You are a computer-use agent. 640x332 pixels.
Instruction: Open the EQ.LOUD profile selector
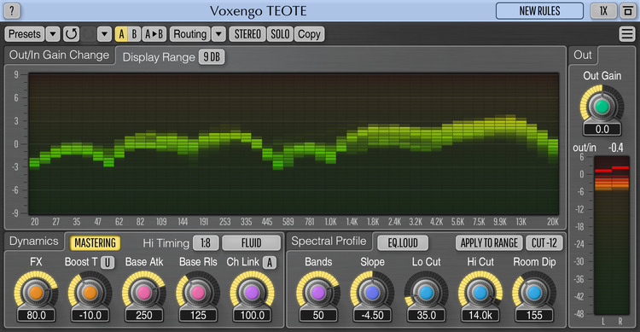(x=403, y=243)
